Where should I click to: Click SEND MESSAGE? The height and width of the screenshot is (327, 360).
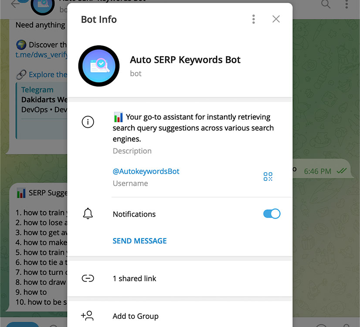pyautogui.click(x=139, y=241)
